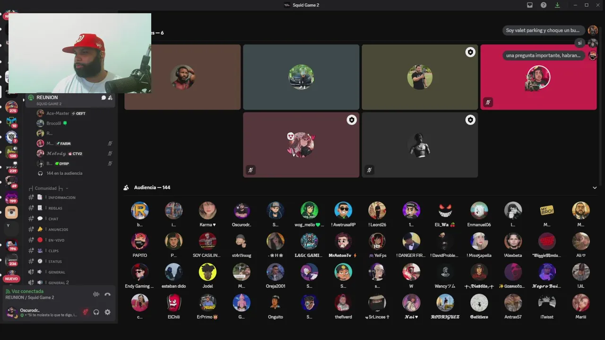605x340 pixels.
Task: Open the Instagram-style server icon
Action: (11, 212)
